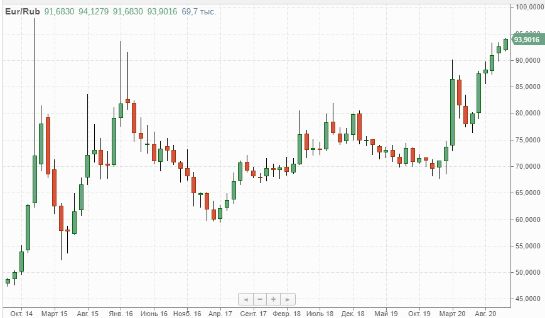Click the Июнь 16 date label
Image resolution: width=545 pixels, height=318 pixels.
tap(154, 314)
